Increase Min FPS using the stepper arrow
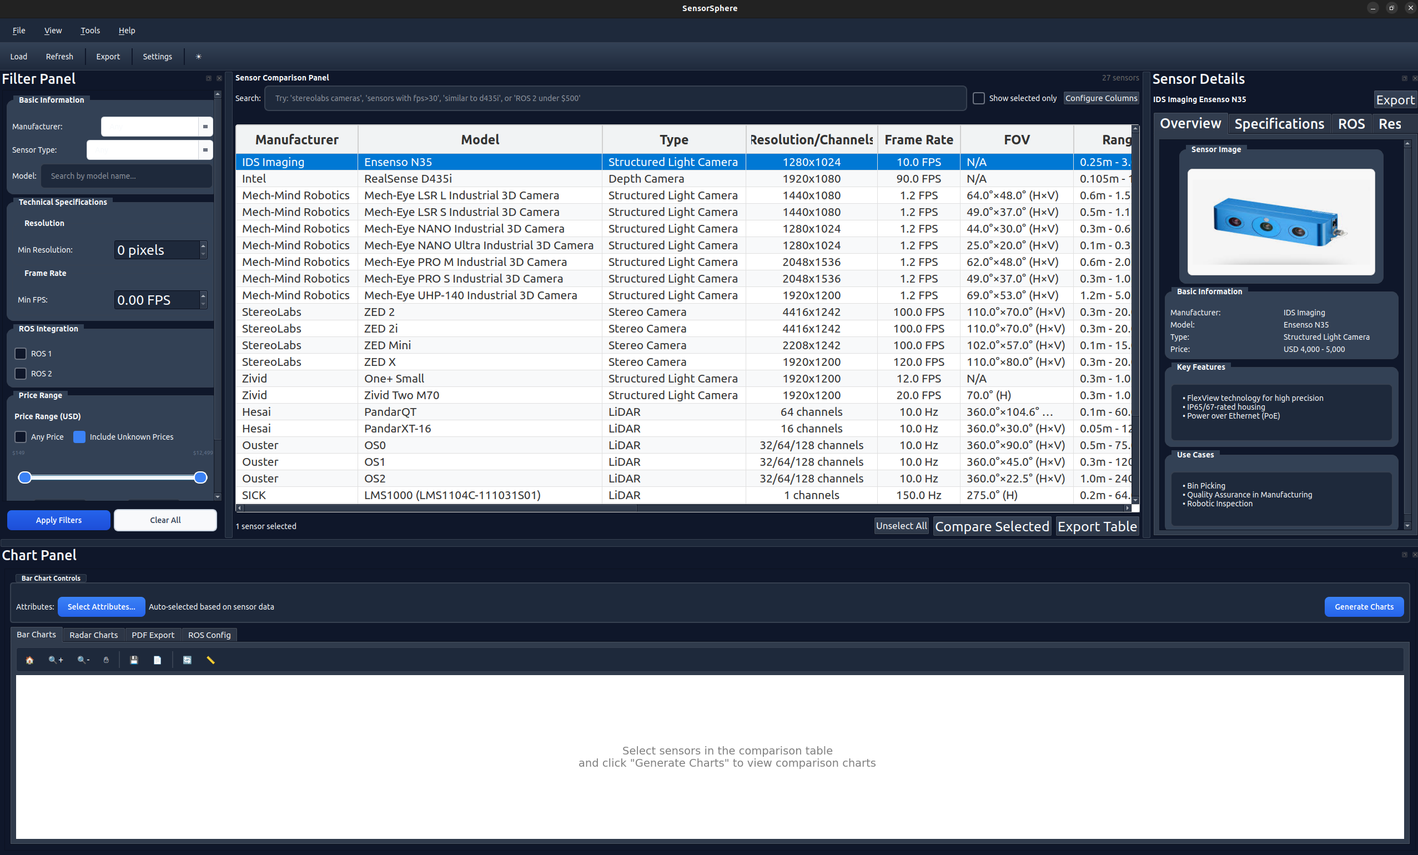 tap(203, 296)
